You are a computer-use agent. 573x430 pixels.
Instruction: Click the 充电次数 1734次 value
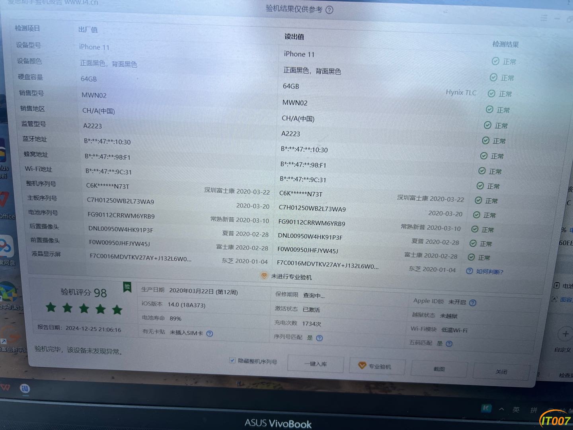tap(311, 323)
